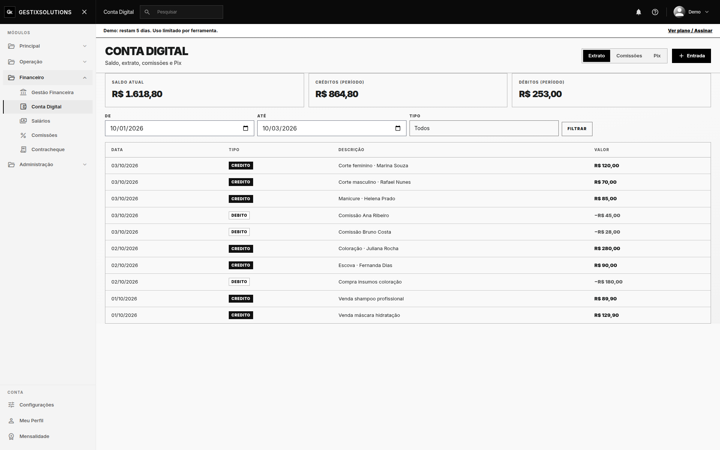Click the Comissões percent icon
The image size is (720, 450).
click(23, 135)
